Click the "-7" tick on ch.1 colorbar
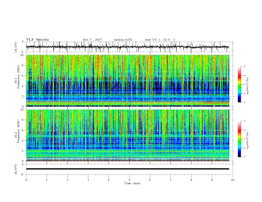 pos(244,102)
